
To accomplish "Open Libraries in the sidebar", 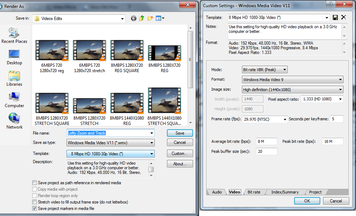I will [14, 79].
